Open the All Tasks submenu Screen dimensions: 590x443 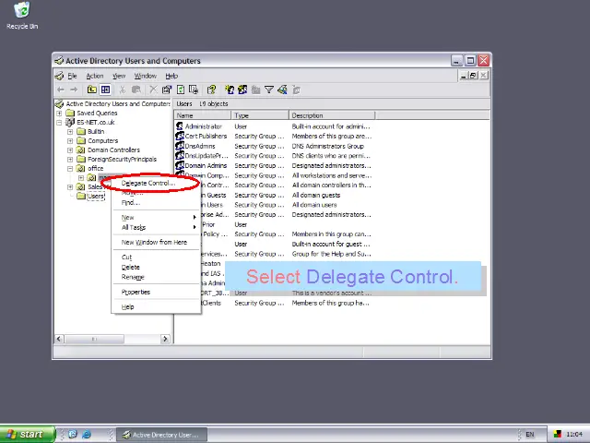click(156, 227)
